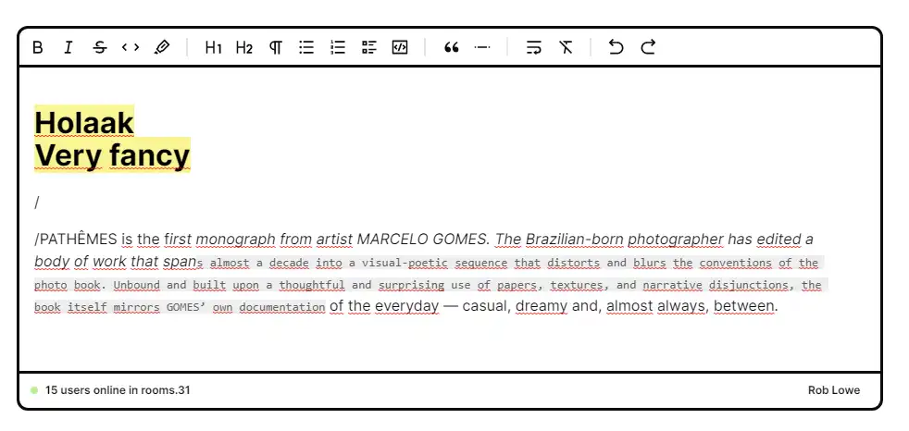Toggle the highlighter tool
Screen dimensions: 909x431
point(162,47)
